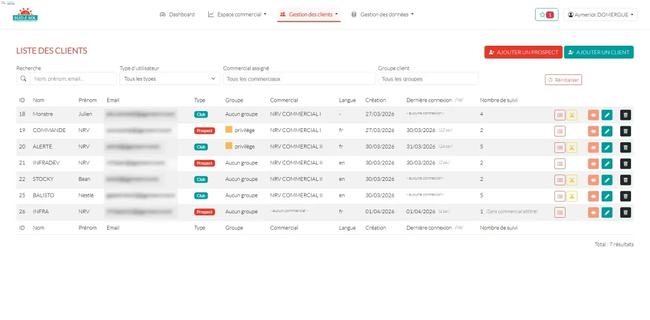
Task: Click the orange privilège swatch for ALERTE
Action: click(x=229, y=146)
